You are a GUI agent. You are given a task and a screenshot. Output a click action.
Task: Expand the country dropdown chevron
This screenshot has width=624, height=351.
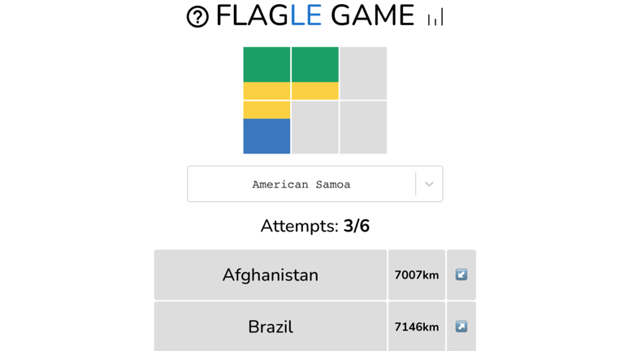(429, 184)
